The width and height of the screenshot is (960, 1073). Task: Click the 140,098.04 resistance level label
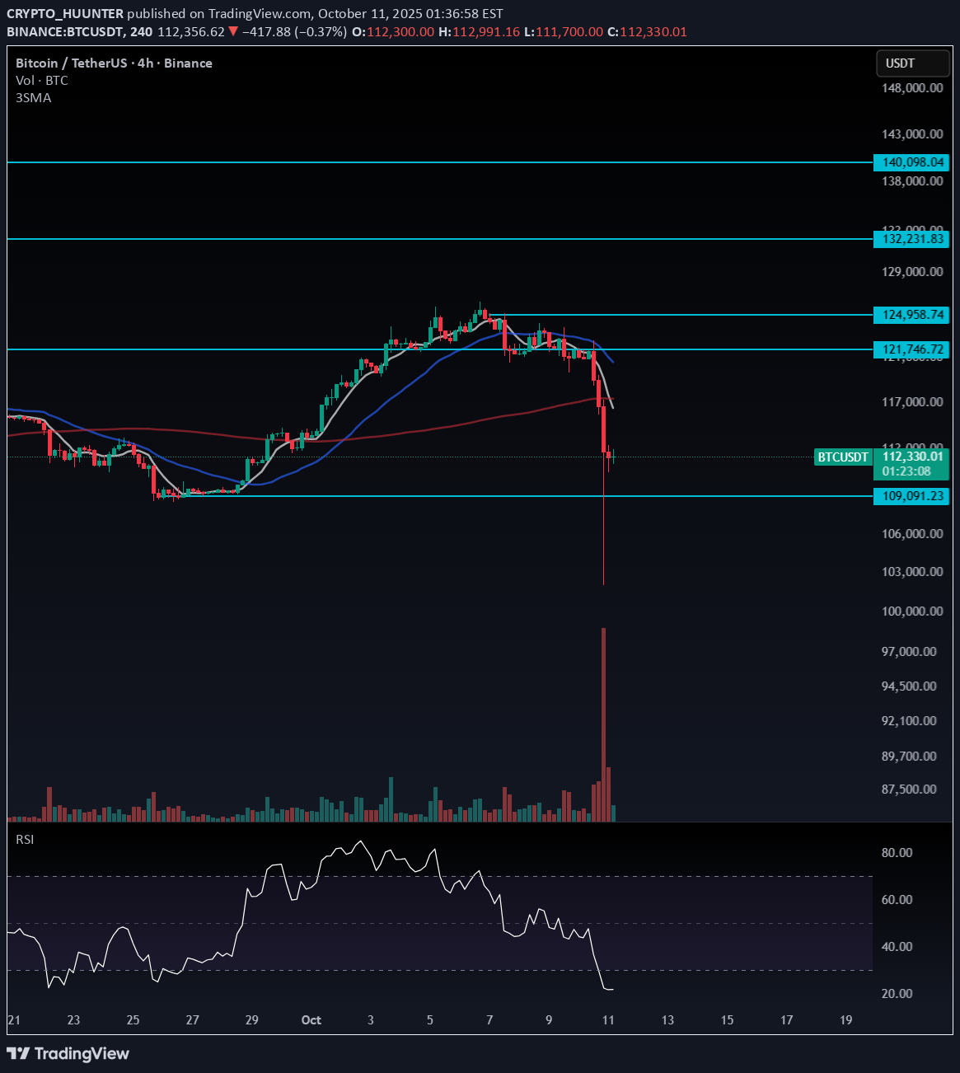click(911, 162)
